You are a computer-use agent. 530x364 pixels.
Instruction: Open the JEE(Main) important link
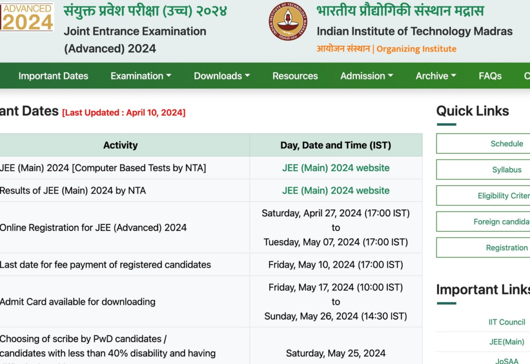click(506, 342)
